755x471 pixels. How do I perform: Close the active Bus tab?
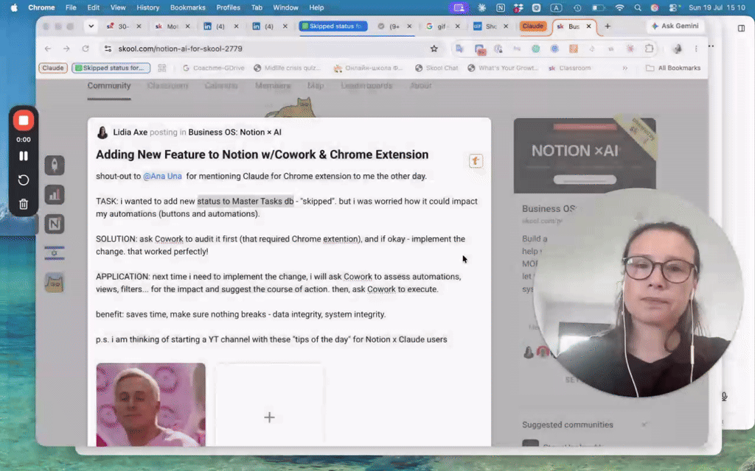(x=588, y=26)
